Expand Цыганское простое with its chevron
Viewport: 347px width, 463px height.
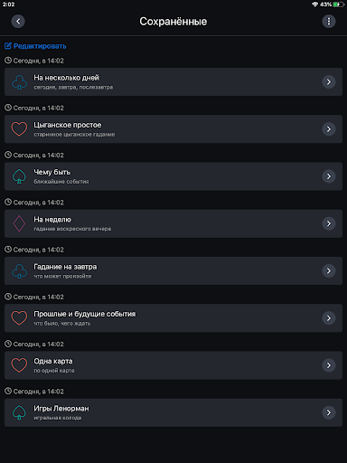pyautogui.click(x=329, y=129)
